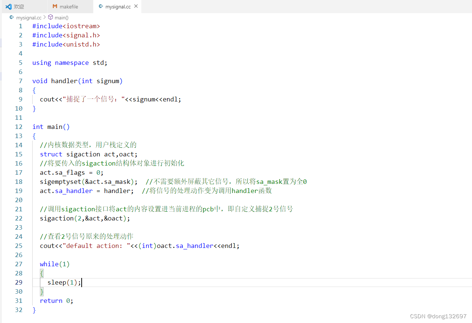The height and width of the screenshot is (323, 472).
Task: Click line number 7 in the gutter
Action: pos(21,81)
